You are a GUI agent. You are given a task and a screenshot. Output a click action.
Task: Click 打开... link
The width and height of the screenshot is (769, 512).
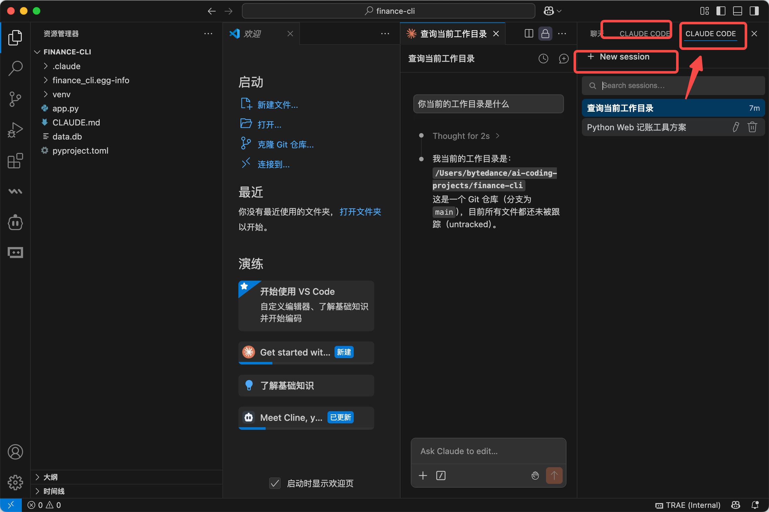269,125
